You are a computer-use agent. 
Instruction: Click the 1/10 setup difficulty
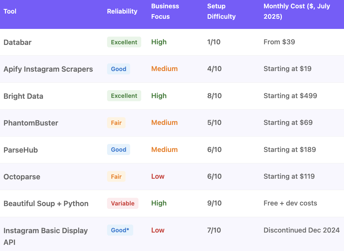(214, 42)
